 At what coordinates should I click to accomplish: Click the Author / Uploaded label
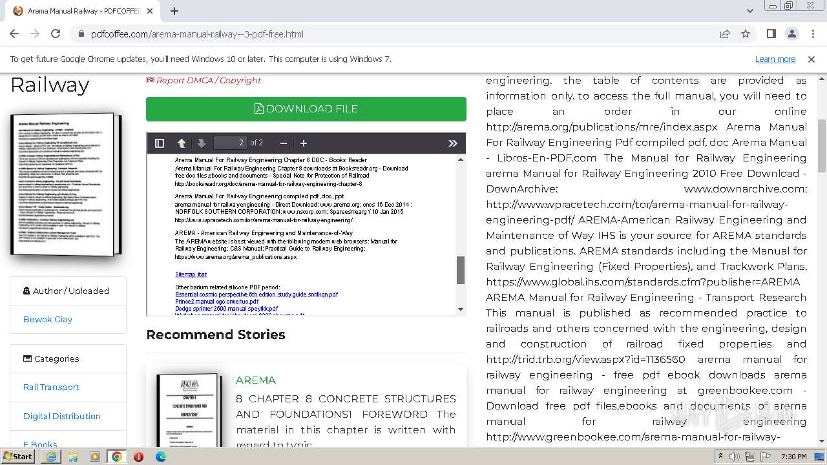(x=66, y=291)
